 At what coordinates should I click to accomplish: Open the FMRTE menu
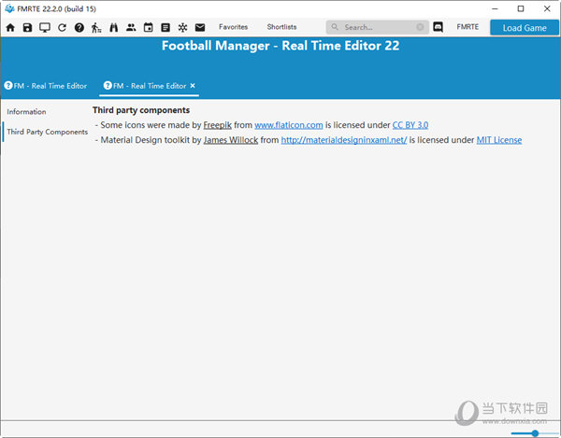click(x=467, y=27)
